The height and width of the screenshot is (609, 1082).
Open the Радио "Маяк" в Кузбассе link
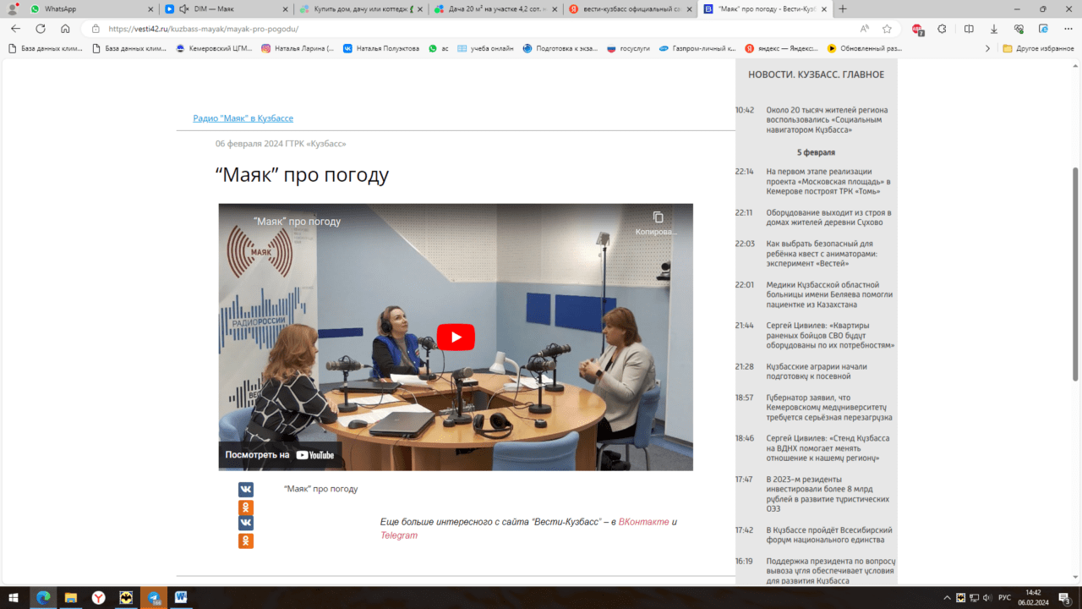pyautogui.click(x=243, y=118)
